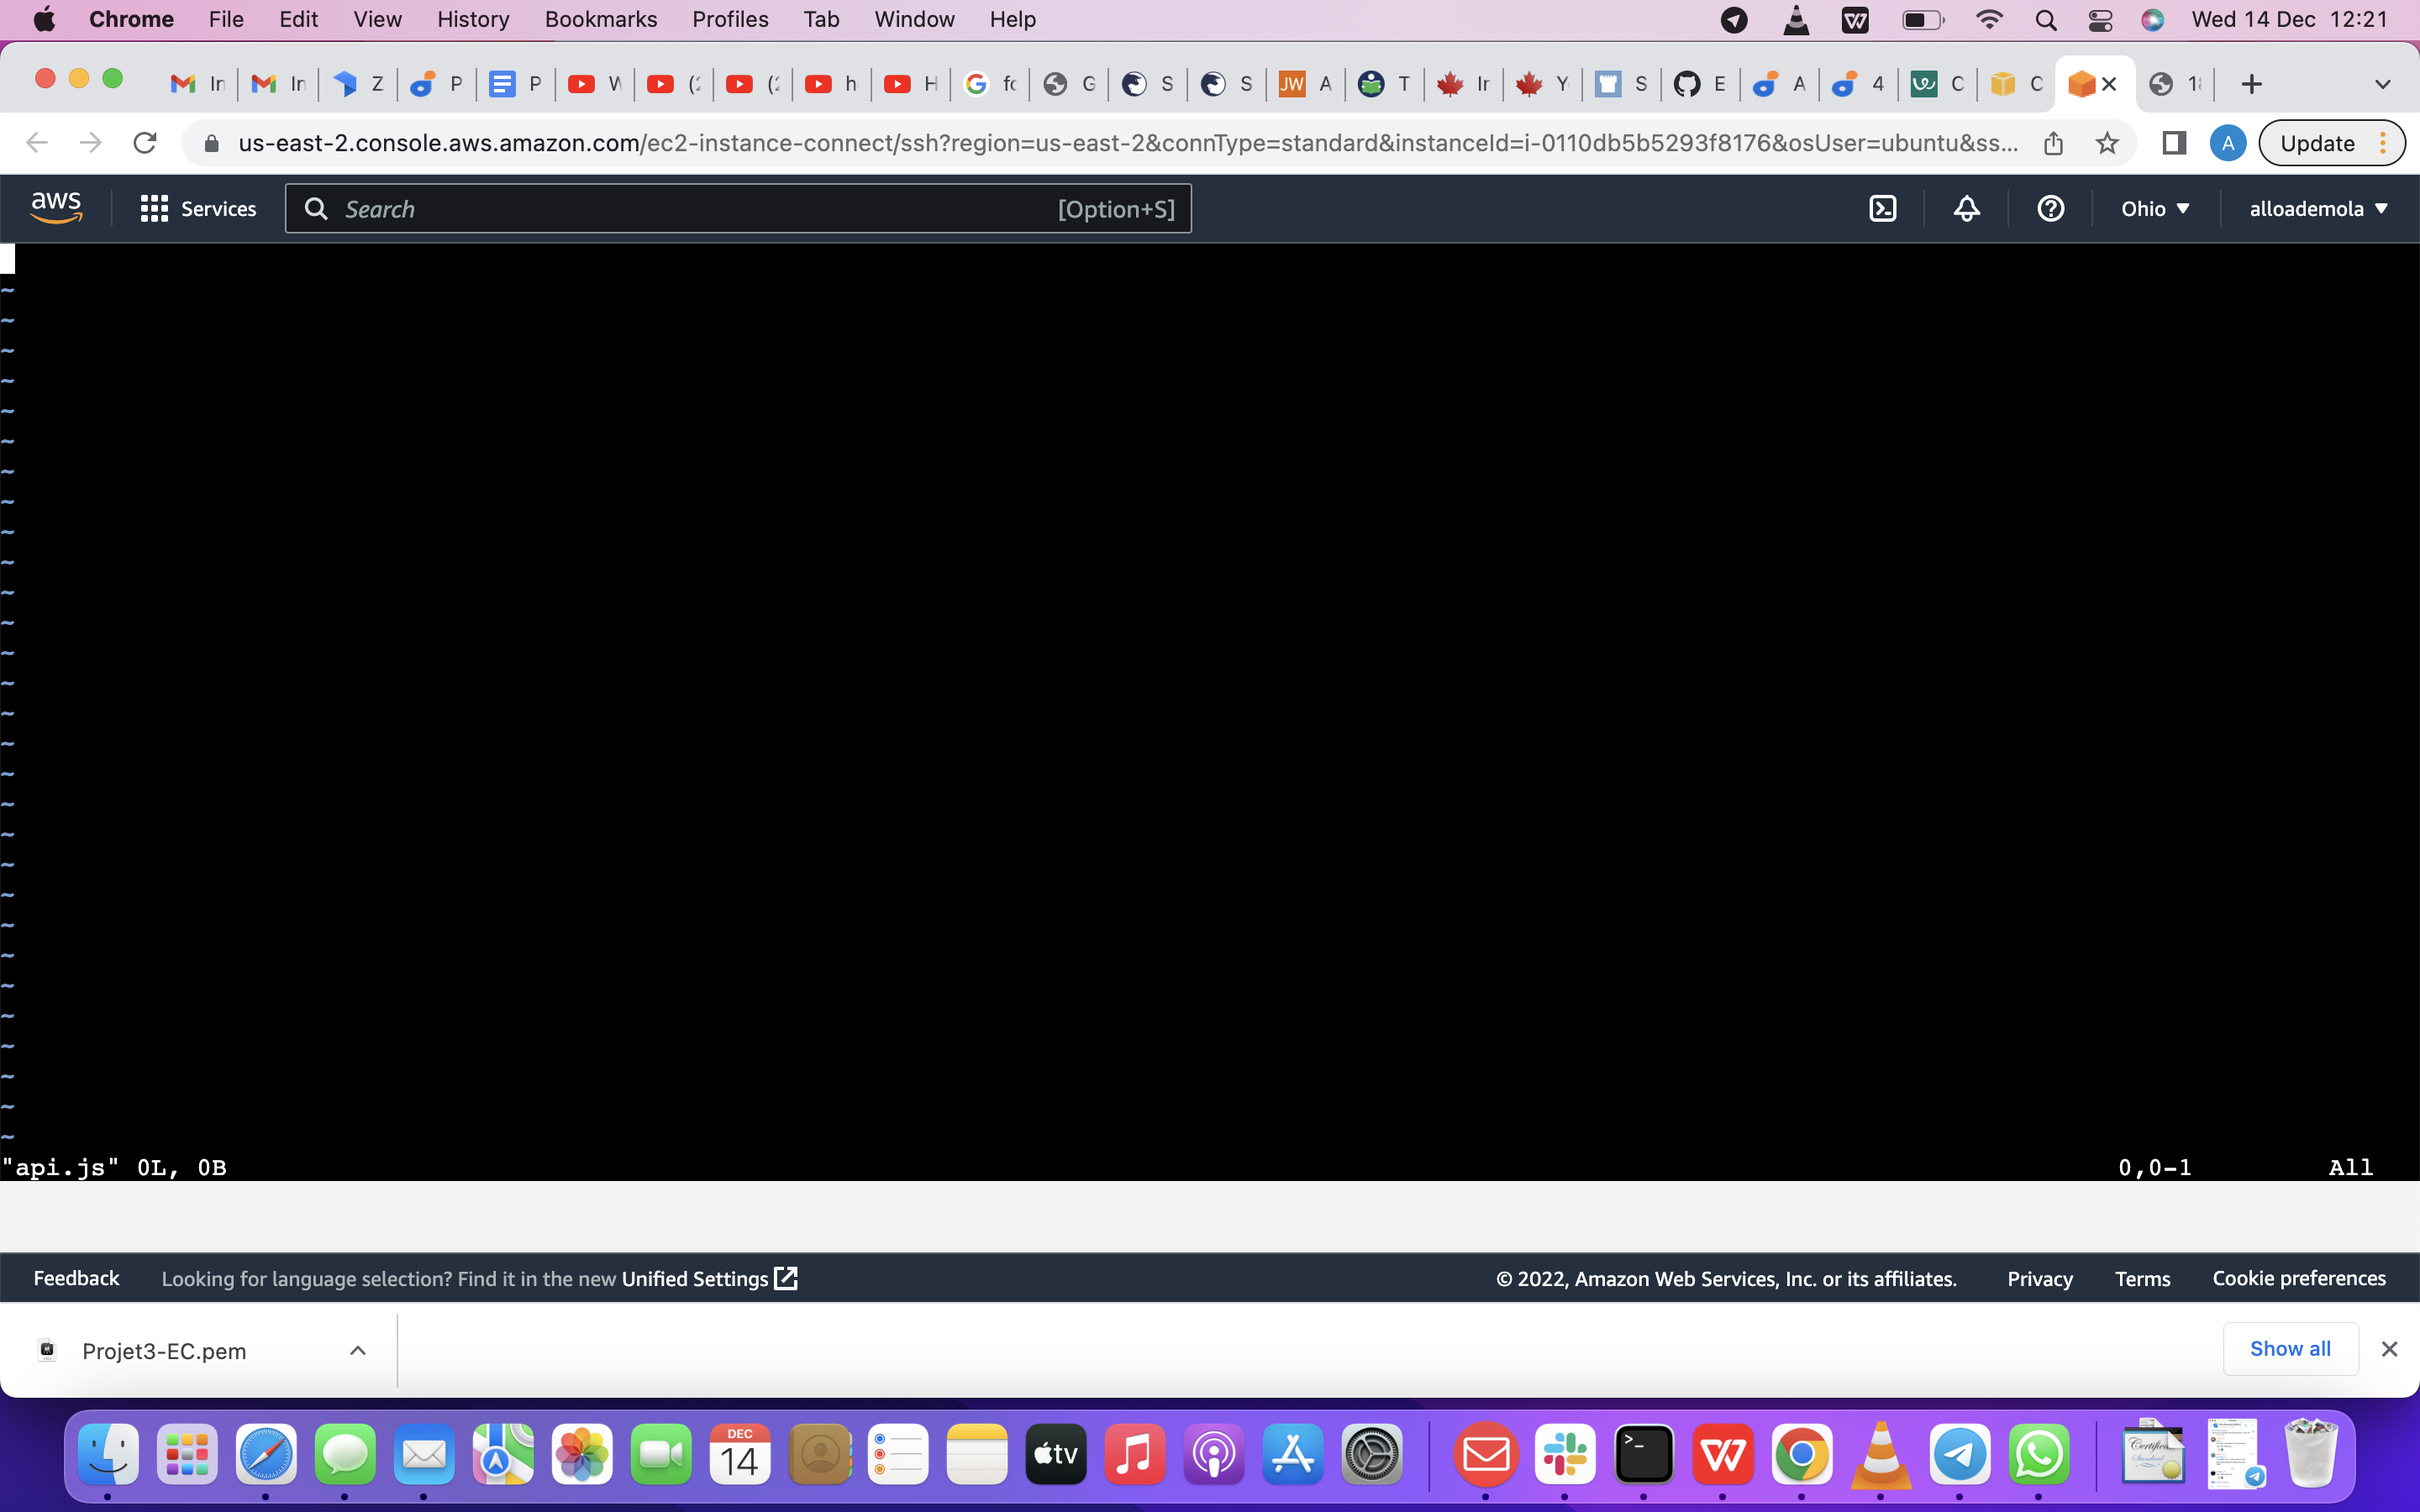Click the AWS help question mark icon

2050,208
